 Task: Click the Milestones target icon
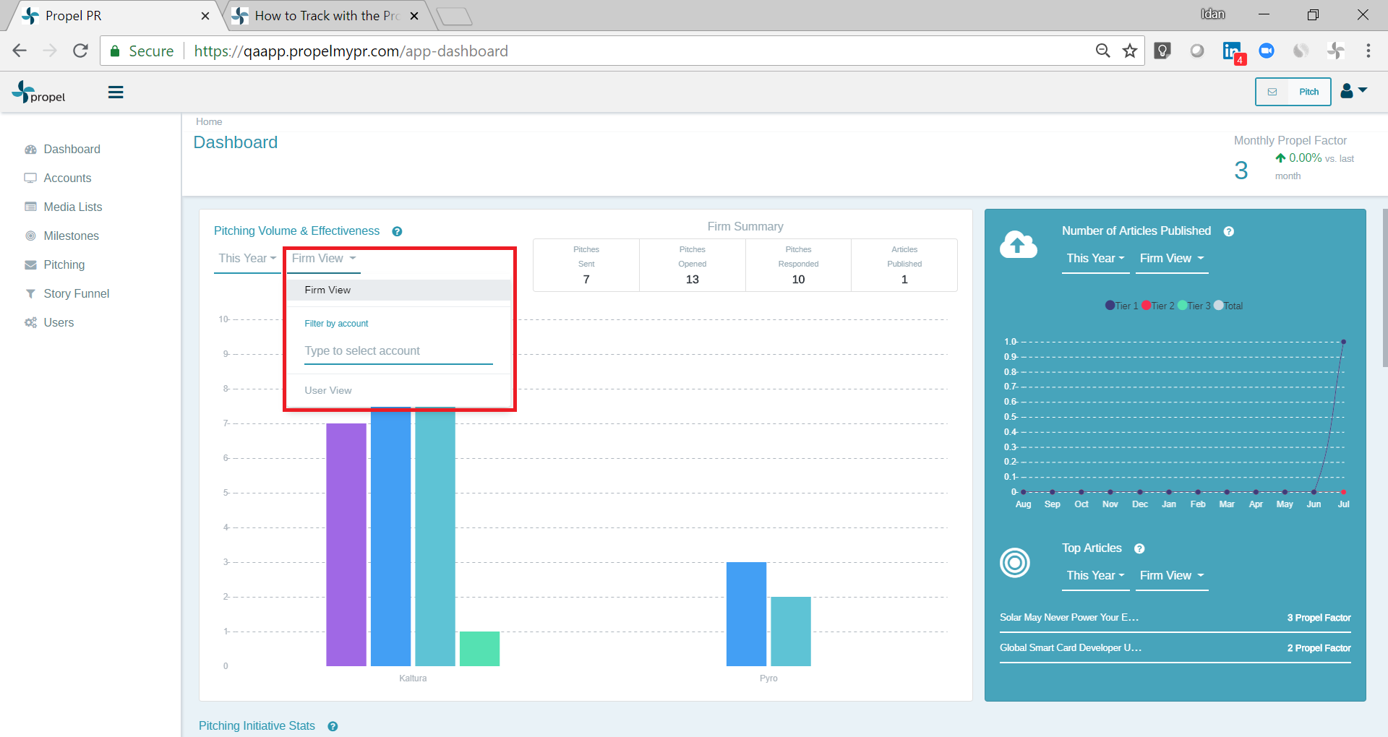[x=30, y=236]
